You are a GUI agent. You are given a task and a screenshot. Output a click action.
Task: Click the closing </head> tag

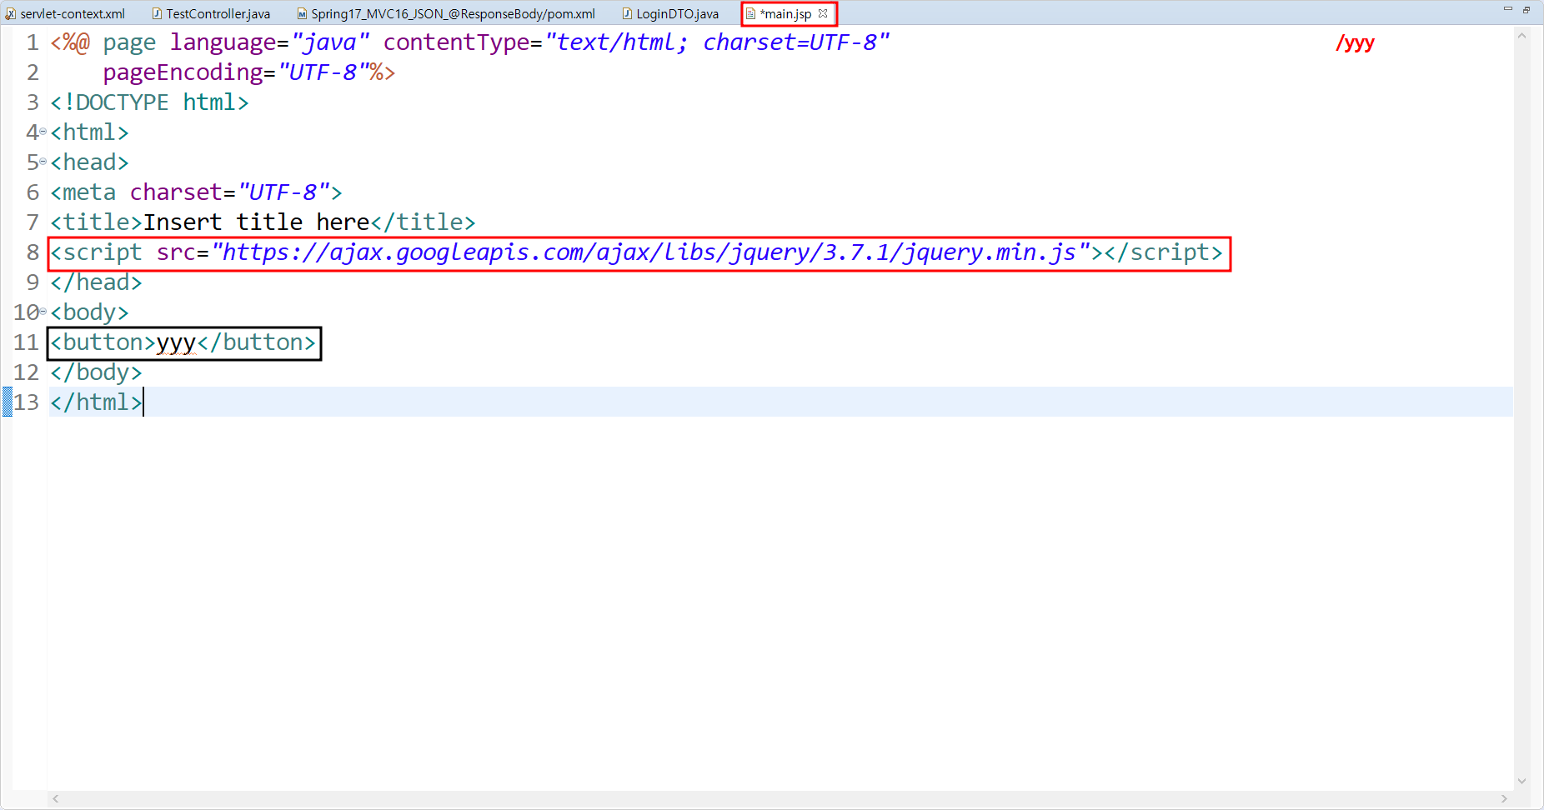[x=96, y=282]
